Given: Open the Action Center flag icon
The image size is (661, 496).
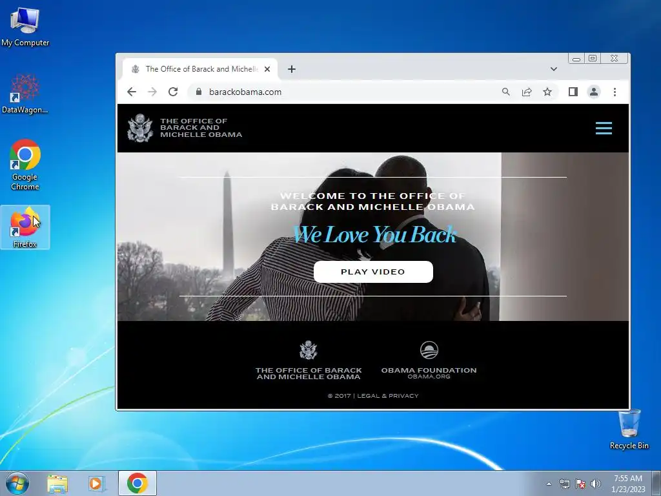Looking at the screenshot, I should [580, 484].
